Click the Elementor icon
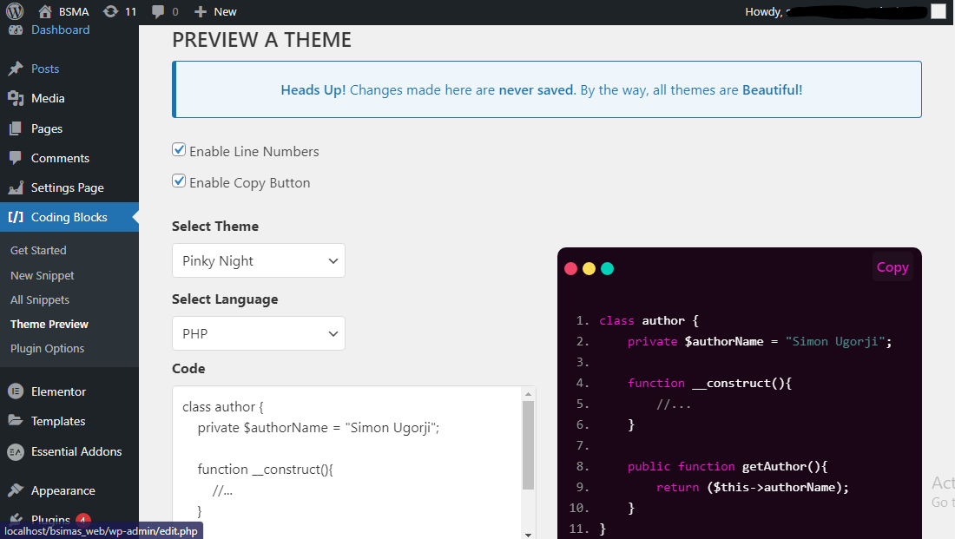 (x=16, y=391)
